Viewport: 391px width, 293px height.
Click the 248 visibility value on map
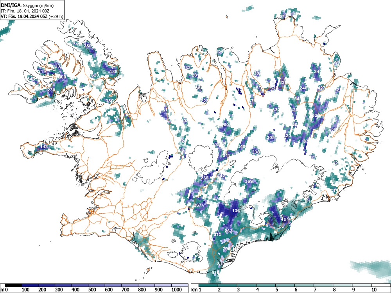click(x=303, y=88)
